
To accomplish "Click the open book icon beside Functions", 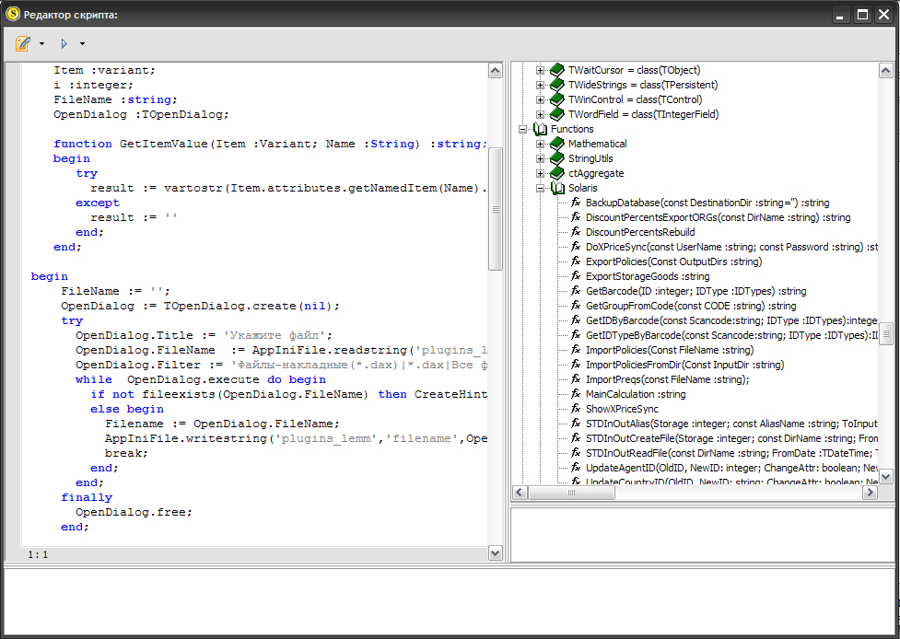I will tap(540, 129).
